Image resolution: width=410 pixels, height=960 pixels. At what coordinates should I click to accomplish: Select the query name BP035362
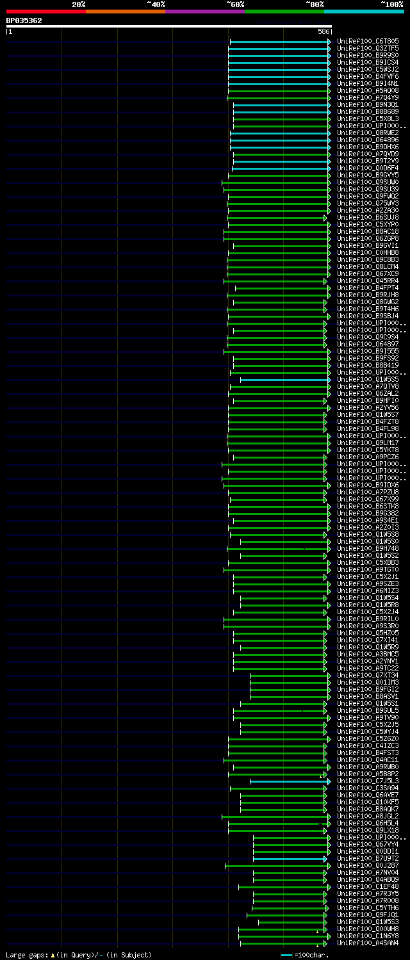(24, 20)
